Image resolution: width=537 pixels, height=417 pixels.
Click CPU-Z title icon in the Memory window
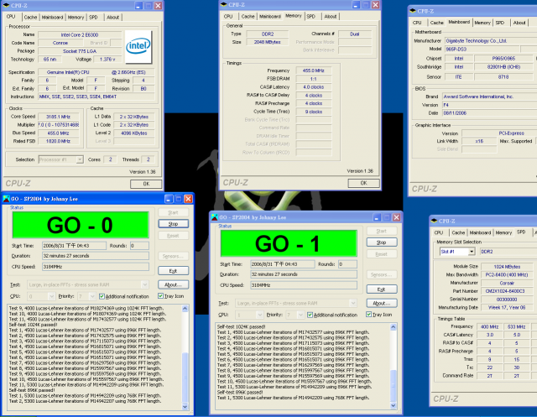pos(224,5)
